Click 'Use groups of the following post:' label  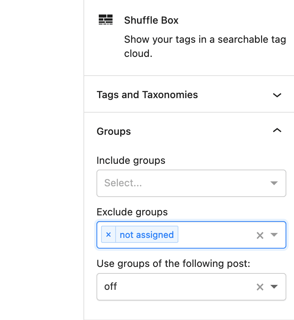(173, 263)
